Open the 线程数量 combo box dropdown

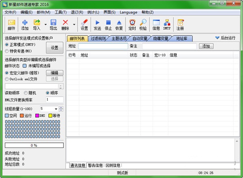pyautogui.click(x=55, y=109)
